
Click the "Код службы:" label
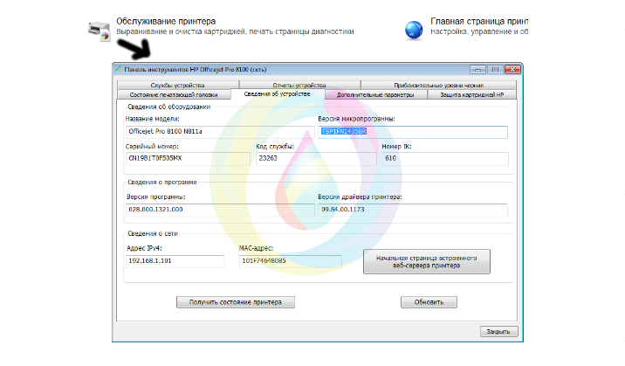pyautogui.click(x=275, y=147)
